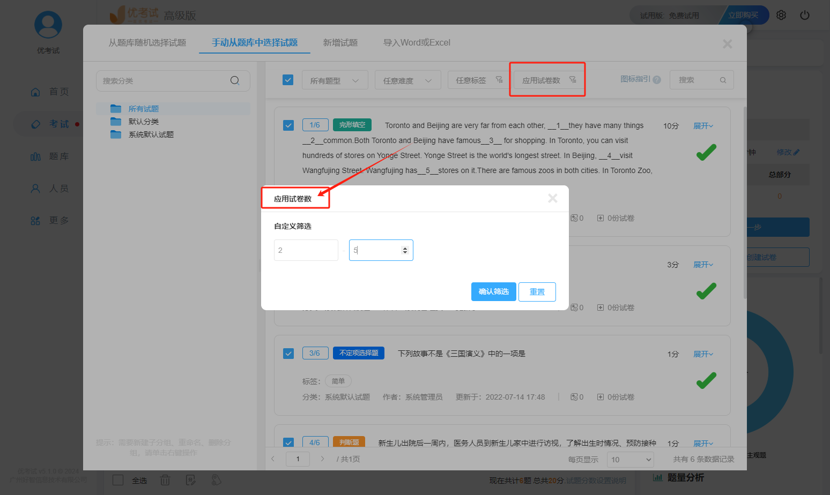Click the power logout icon

click(x=805, y=15)
